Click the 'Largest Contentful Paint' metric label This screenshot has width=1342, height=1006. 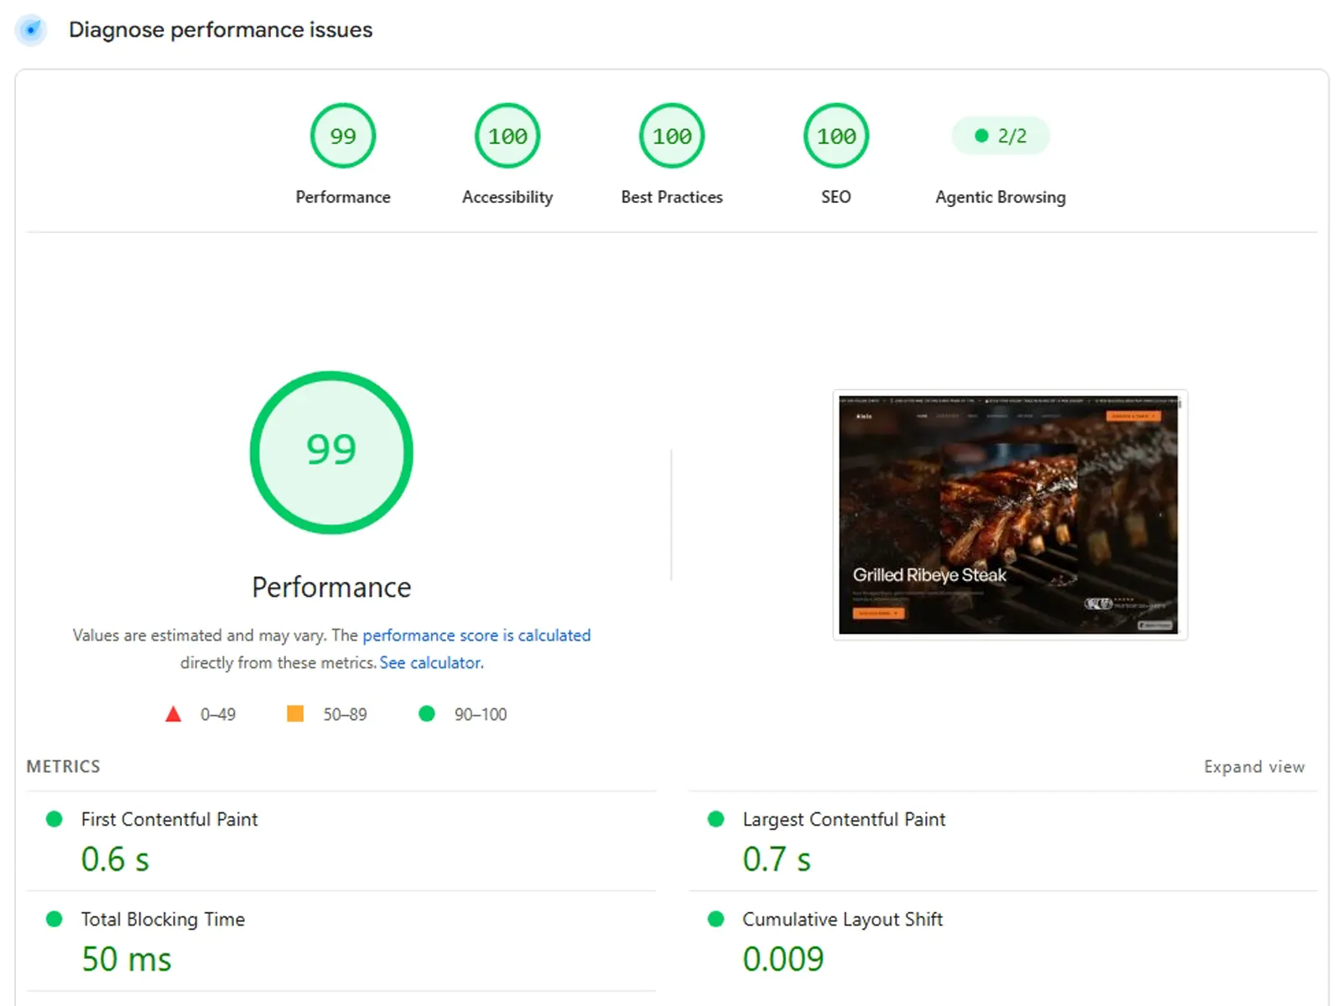tap(844, 819)
